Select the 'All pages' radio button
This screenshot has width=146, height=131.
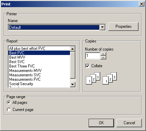(x=9, y=102)
